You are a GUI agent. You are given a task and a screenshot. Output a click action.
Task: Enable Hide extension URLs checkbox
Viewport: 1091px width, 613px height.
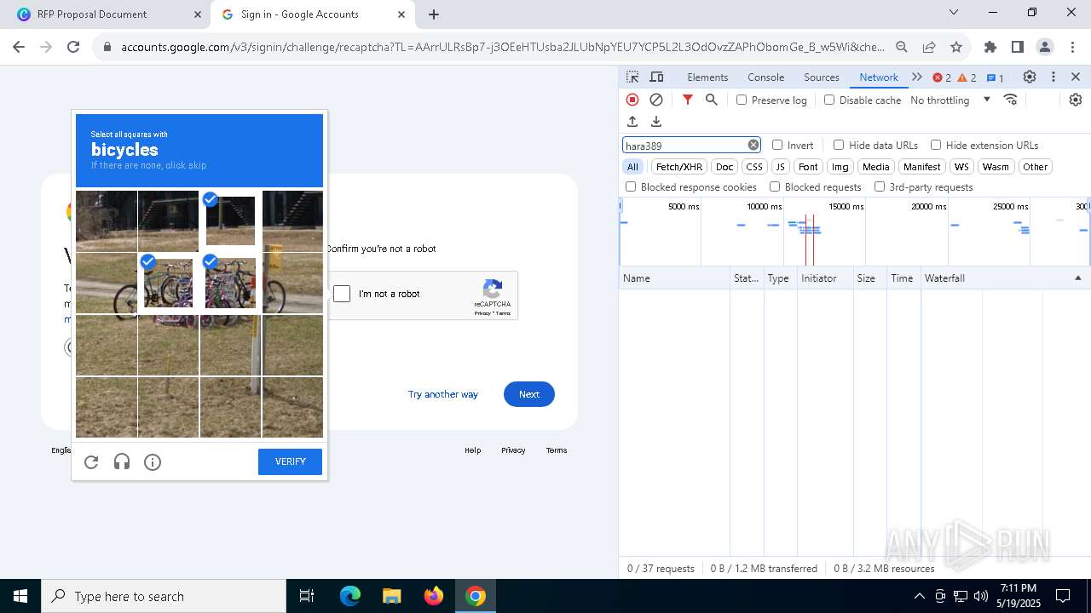coord(936,145)
